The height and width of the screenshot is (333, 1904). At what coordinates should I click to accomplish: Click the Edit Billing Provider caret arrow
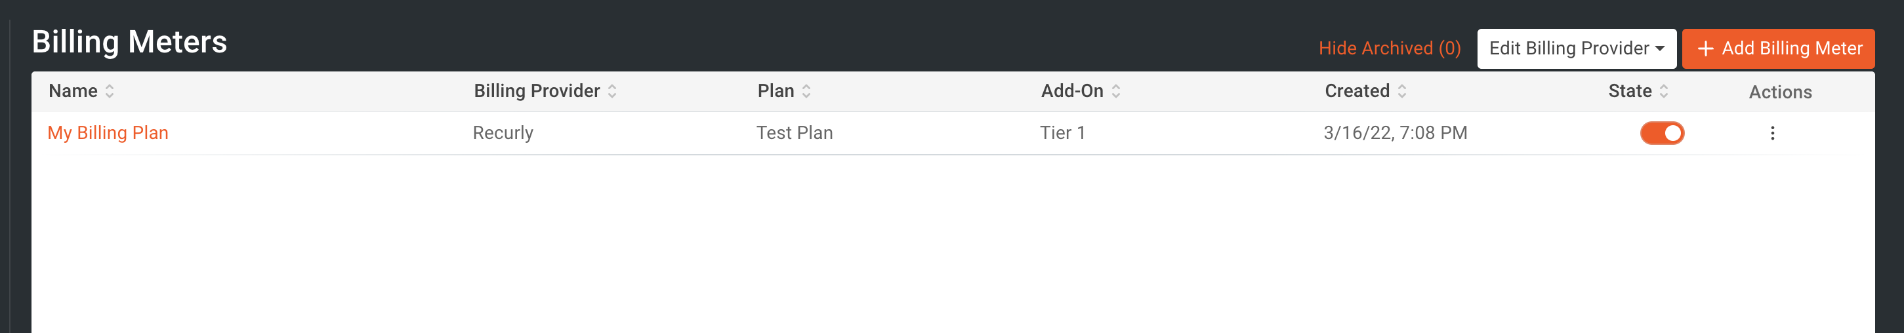pos(1660,49)
